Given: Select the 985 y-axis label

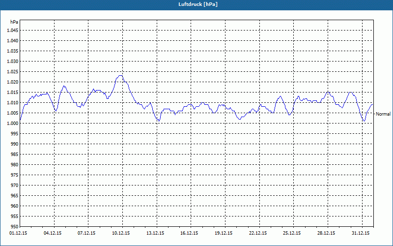Looking at the screenshot, I should [x=15, y=154].
